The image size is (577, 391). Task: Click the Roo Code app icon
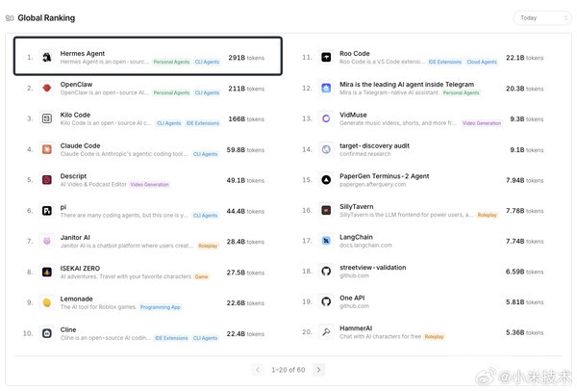coord(326,57)
